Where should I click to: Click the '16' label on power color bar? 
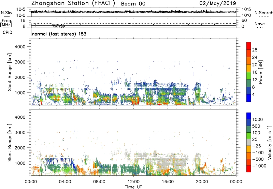point(255,72)
